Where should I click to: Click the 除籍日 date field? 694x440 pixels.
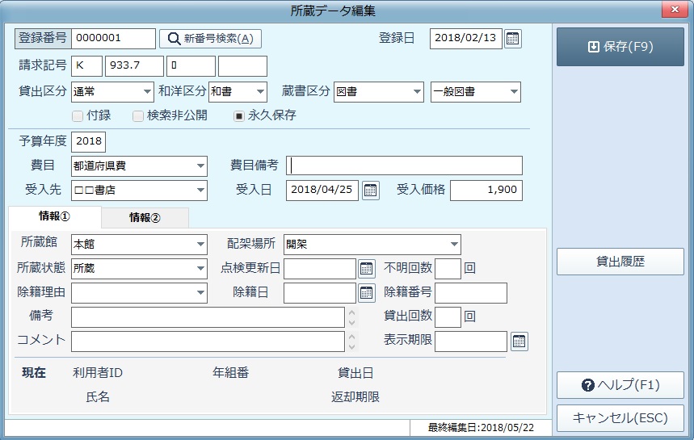pos(320,293)
